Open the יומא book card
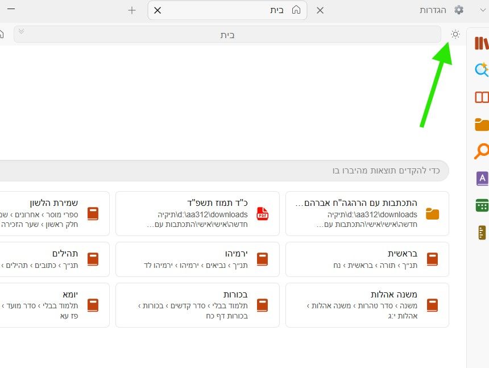 tap(55, 305)
